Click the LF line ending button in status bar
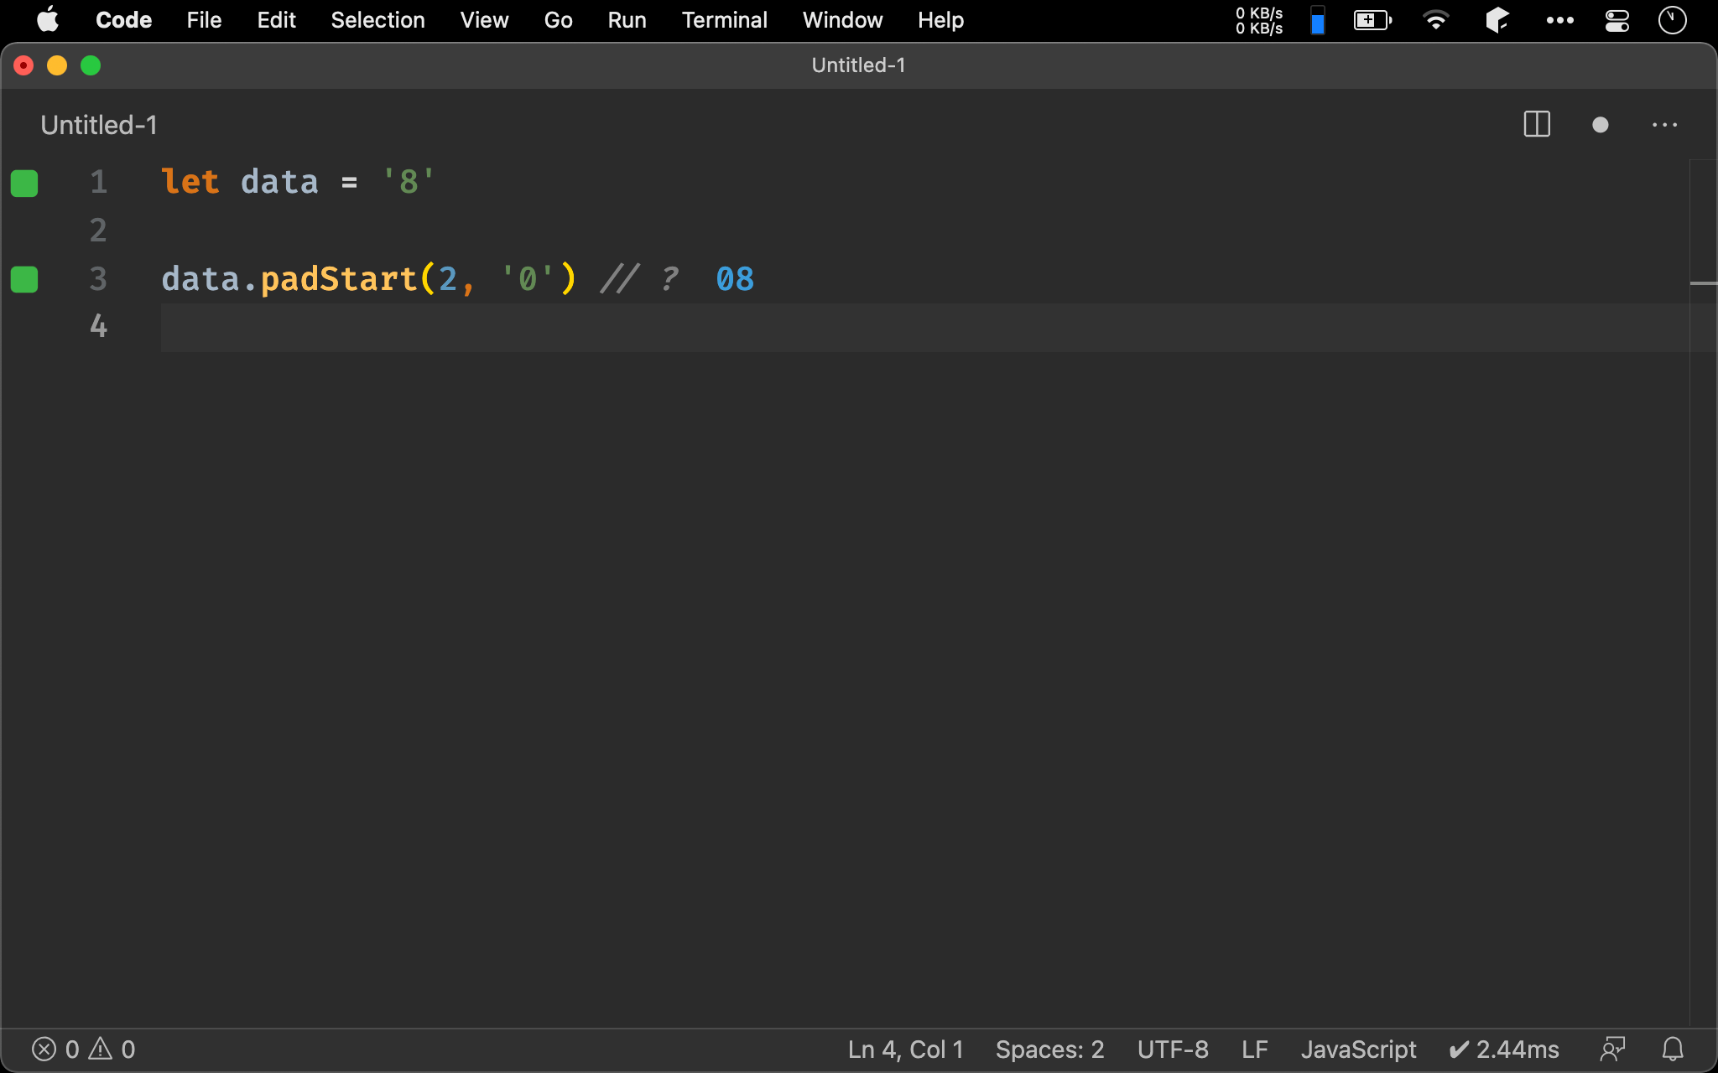 tap(1257, 1050)
